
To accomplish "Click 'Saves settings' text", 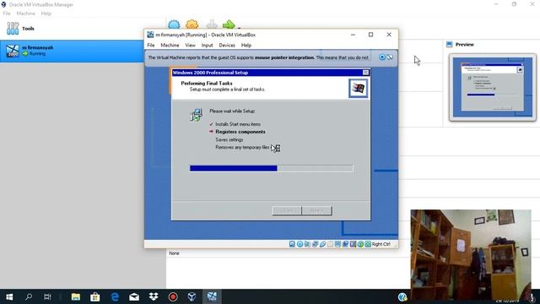I will [x=229, y=139].
